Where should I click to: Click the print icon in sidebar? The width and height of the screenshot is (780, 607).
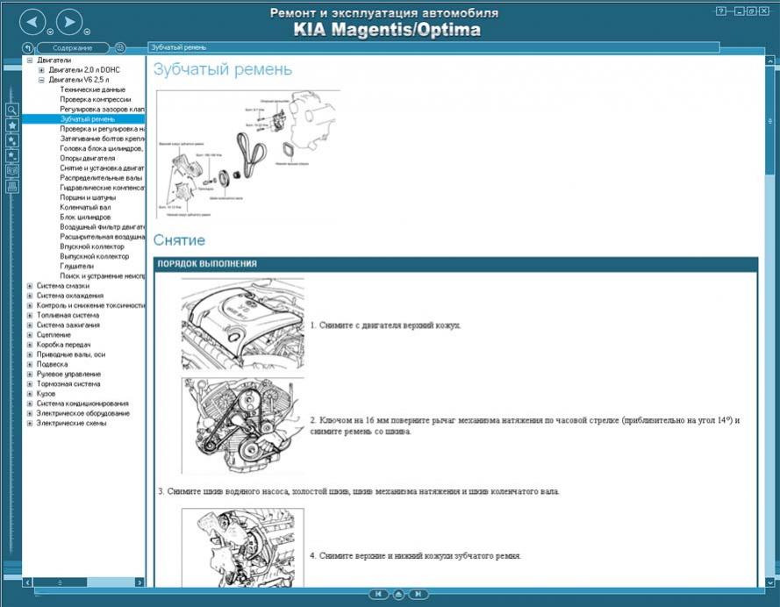(12, 187)
